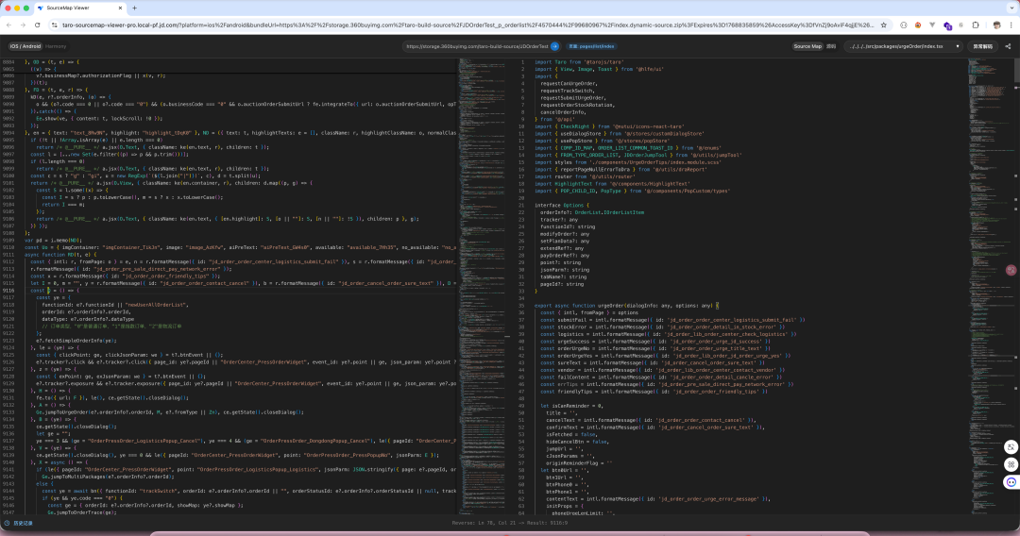The height and width of the screenshot is (536, 1020).
Task: Click 'import router' line in right editor
Action: click(x=585, y=176)
